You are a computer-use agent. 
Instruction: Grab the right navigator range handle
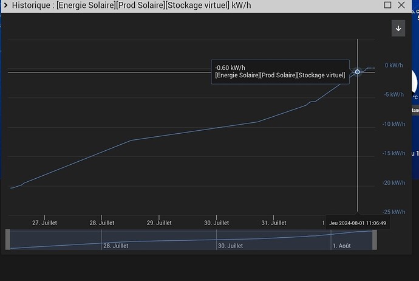[375, 240]
